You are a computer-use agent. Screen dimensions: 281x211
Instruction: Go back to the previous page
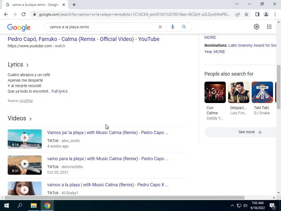click(x=6, y=14)
